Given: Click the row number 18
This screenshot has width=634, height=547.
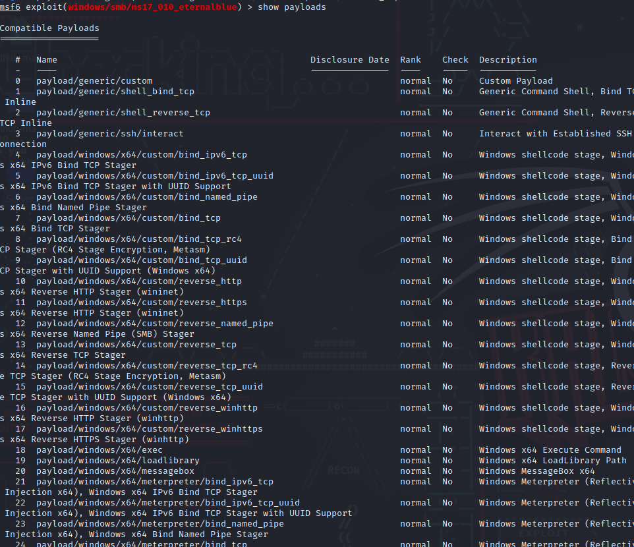Looking at the screenshot, I should 20,450.
